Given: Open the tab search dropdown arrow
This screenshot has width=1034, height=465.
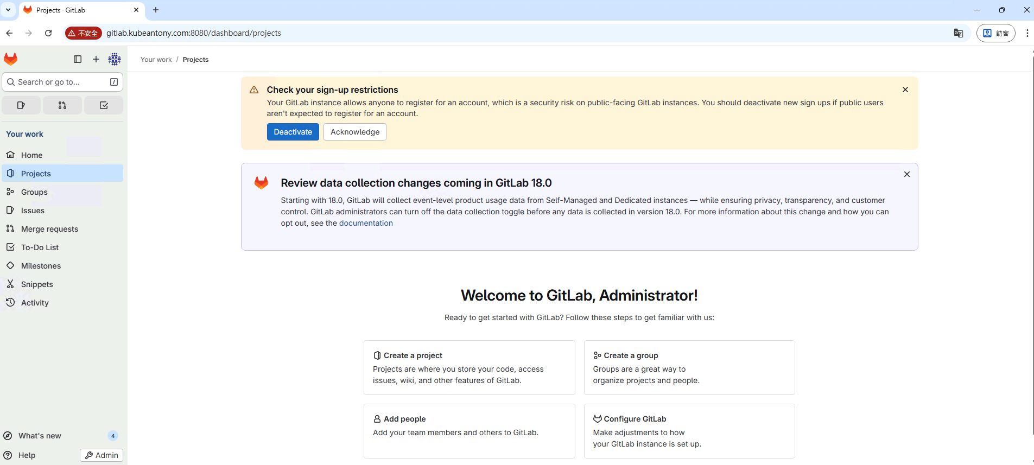Looking at the screenshot, I should (8, 10).
